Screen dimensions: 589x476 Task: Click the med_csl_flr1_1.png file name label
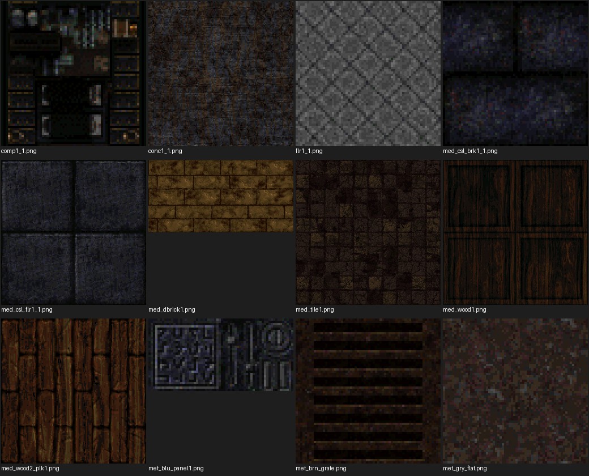(x=27, y=309)
